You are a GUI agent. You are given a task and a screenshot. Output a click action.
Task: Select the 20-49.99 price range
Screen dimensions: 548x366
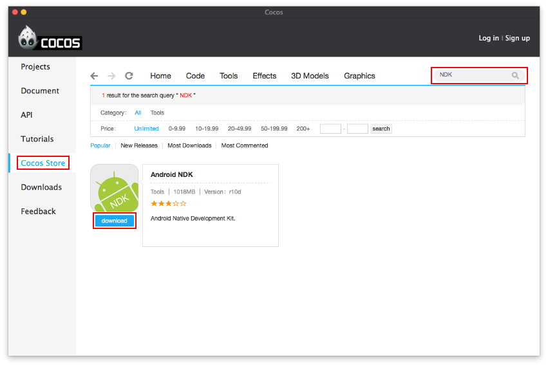tap(240, 129)
